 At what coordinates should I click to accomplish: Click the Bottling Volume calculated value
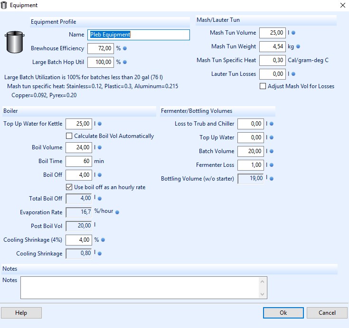(251, 179)
